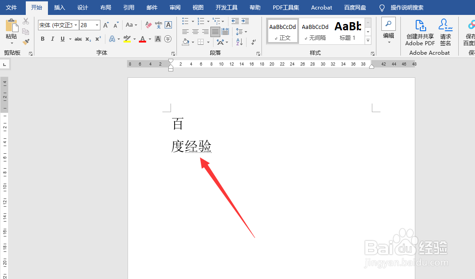Open the line spacing dropdown
This screenshot has height=279, width=475.
point(242,32)
